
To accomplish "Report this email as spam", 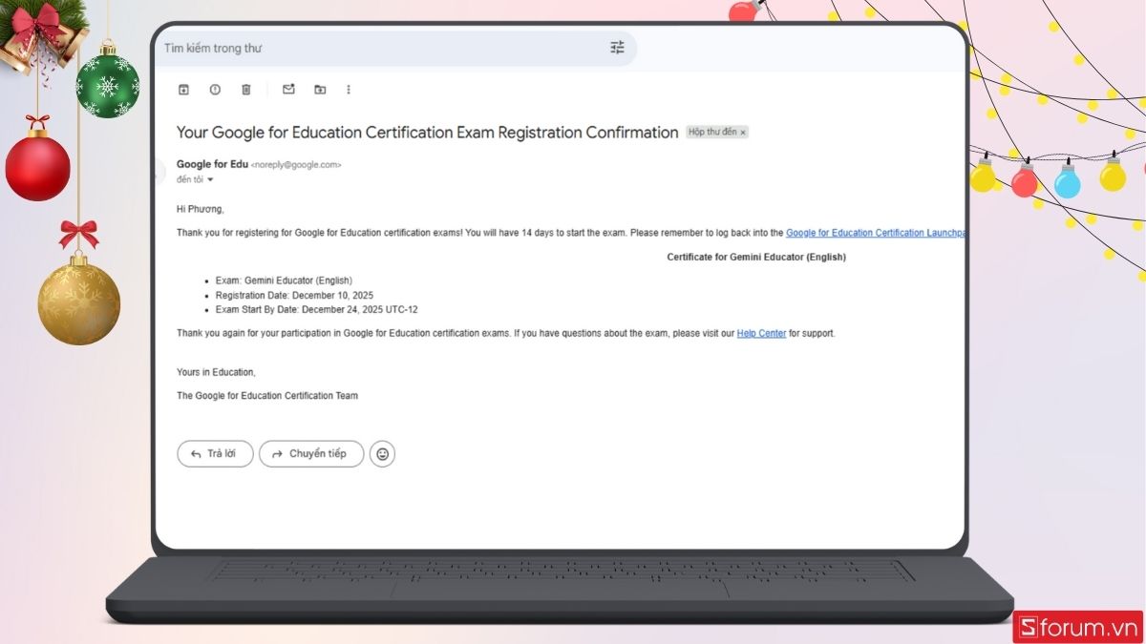I will (215, 89).
